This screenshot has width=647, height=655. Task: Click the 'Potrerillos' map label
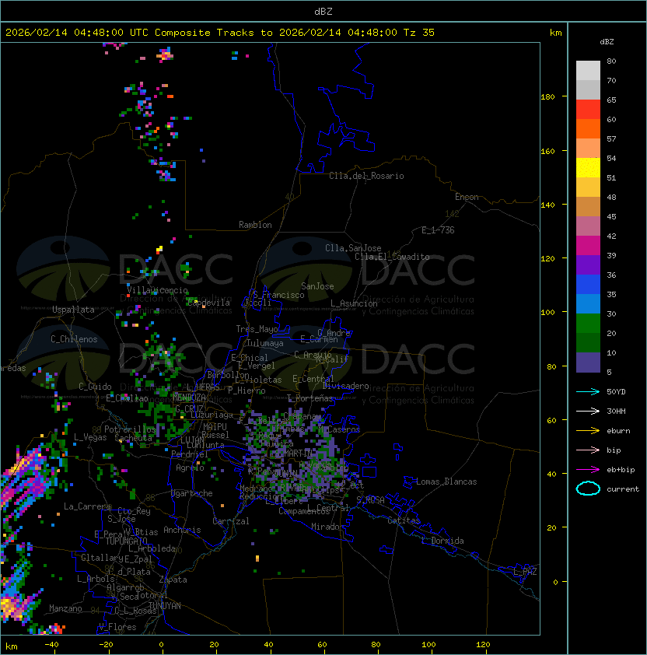tap(130, 429)
